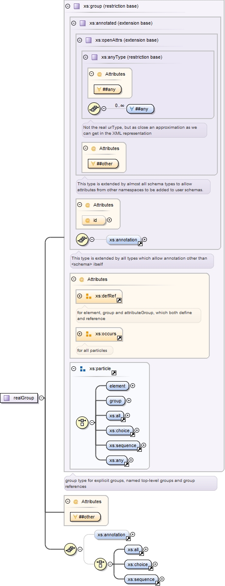Collapse the xs:annotated extension base section
Screen dimensions: 225x586
[73, 23]
